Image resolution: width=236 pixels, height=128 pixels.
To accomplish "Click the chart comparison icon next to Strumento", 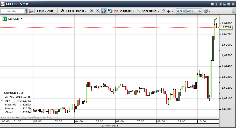I will [31, 11].
